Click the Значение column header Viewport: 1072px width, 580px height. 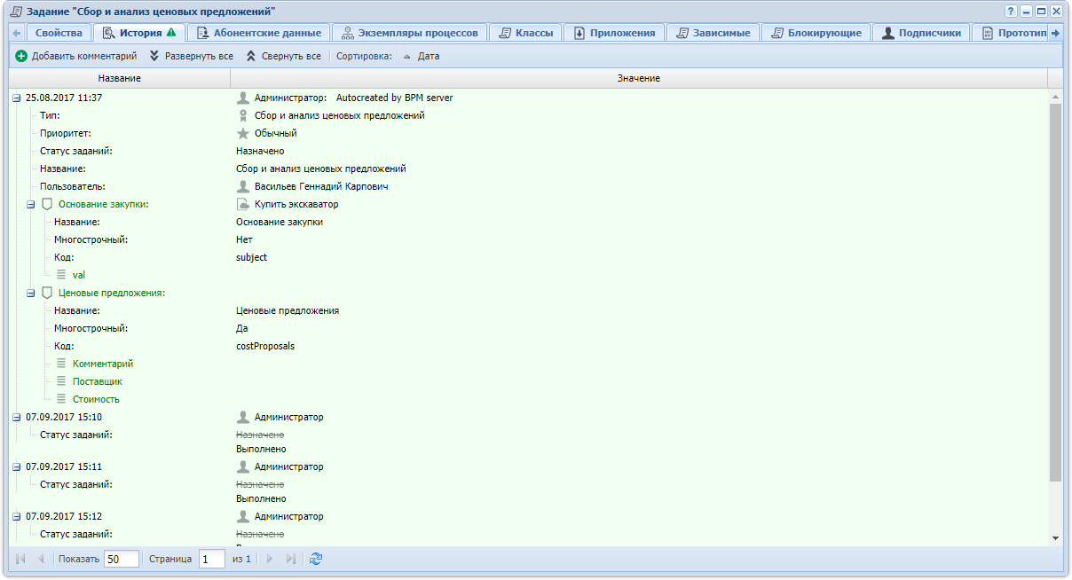639,78
